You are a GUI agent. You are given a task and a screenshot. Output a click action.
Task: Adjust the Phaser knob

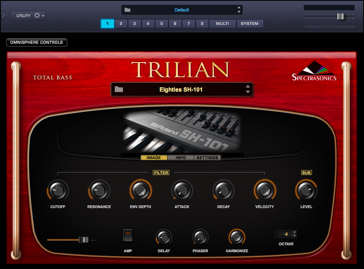pos(200,237)
